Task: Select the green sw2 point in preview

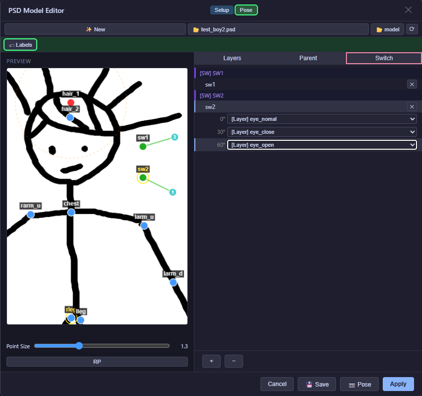Action: (143, 178)
